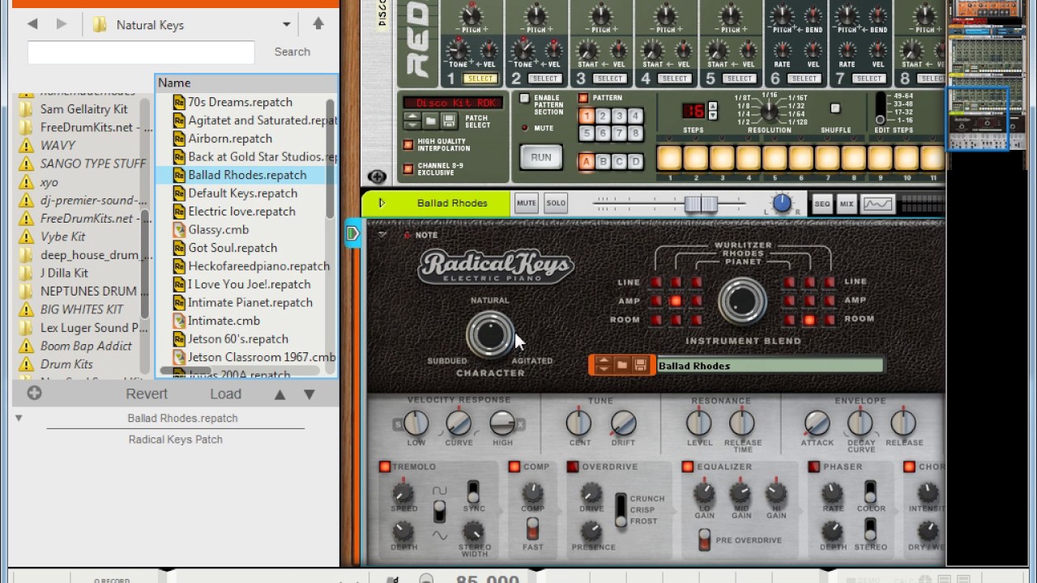Viewport: 1037px width, 583px height.
Task: Click Radical Keys save patch disk icon
Action: [x=640, y=365]
